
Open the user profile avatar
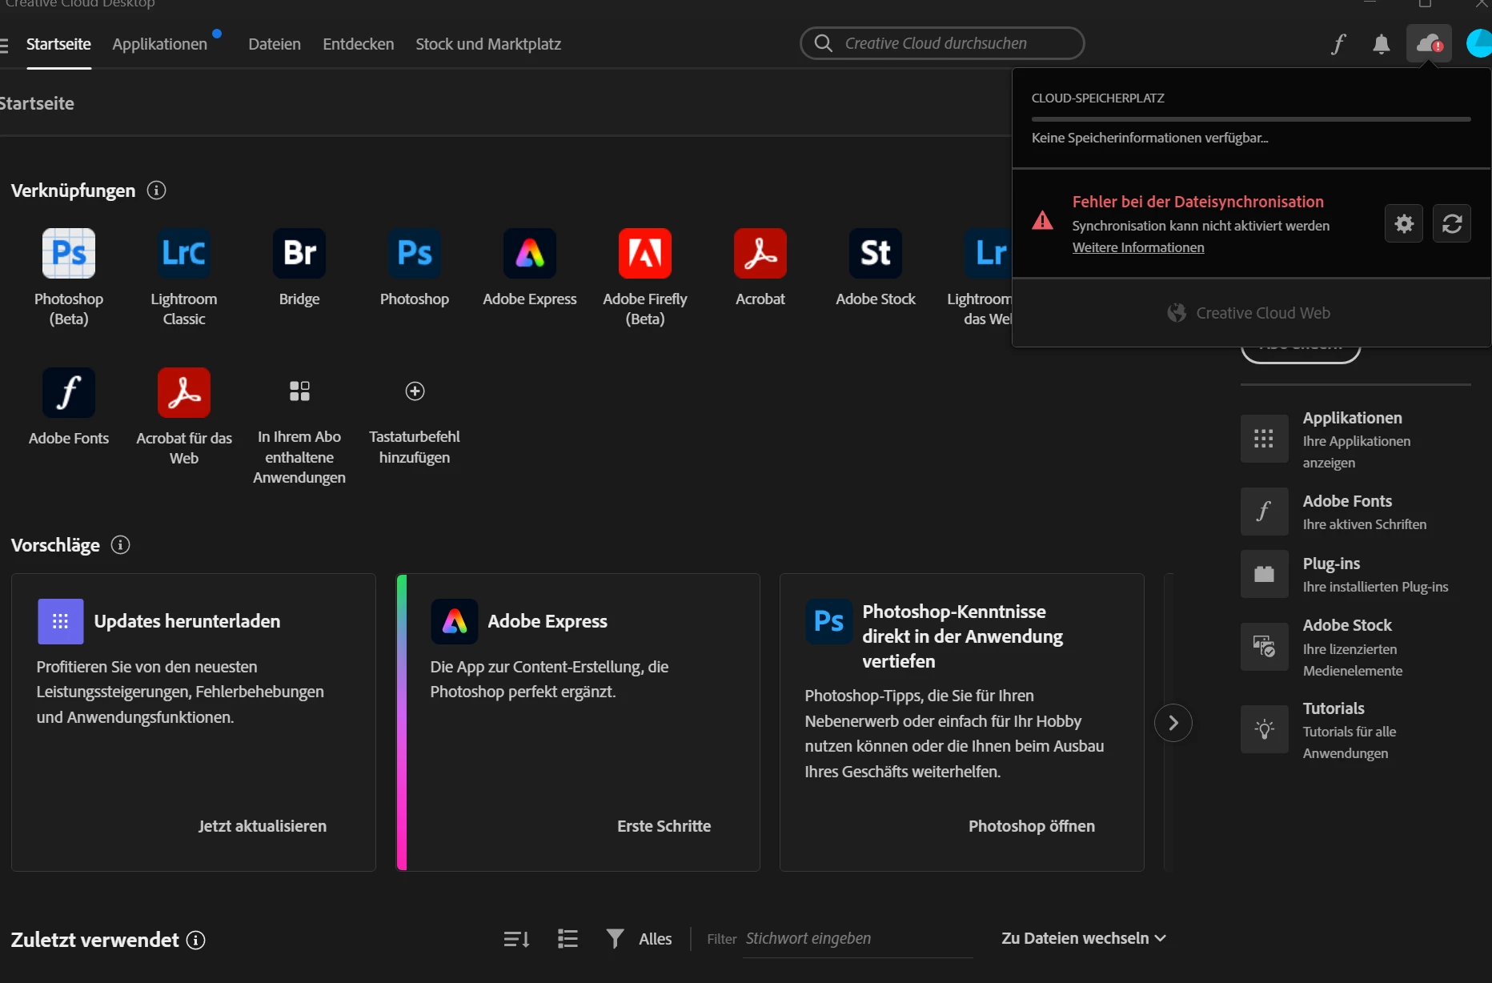(x=1479, y=43)
